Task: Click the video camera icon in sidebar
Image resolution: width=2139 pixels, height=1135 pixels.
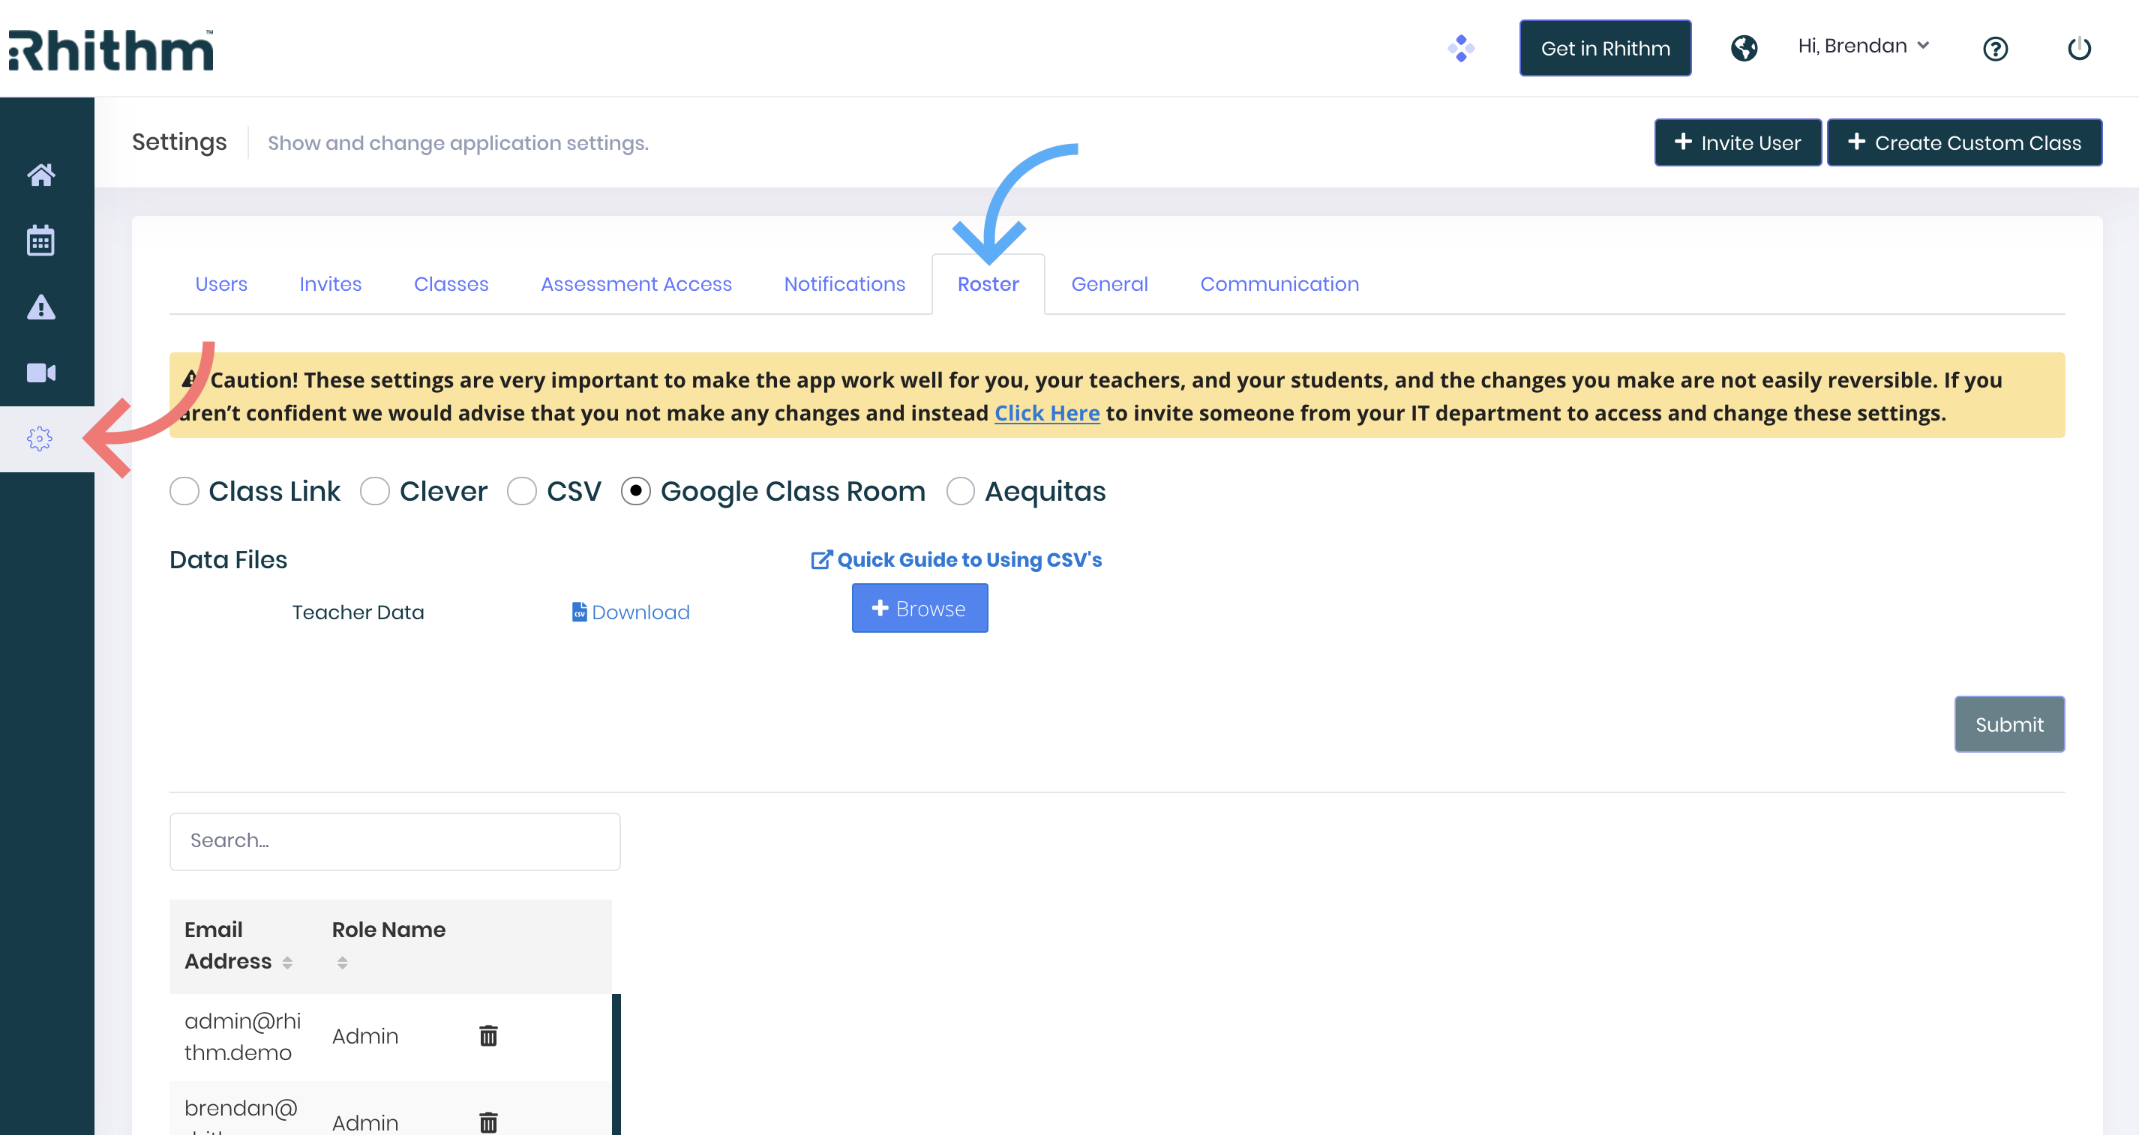Action: pos(40,373)
